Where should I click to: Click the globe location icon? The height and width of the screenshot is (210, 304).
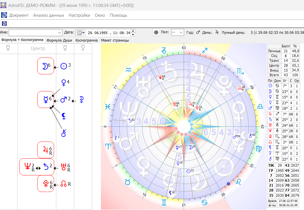(156, 32)
